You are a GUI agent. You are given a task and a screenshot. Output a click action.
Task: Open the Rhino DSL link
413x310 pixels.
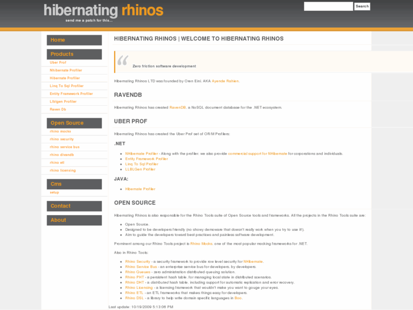134,298
